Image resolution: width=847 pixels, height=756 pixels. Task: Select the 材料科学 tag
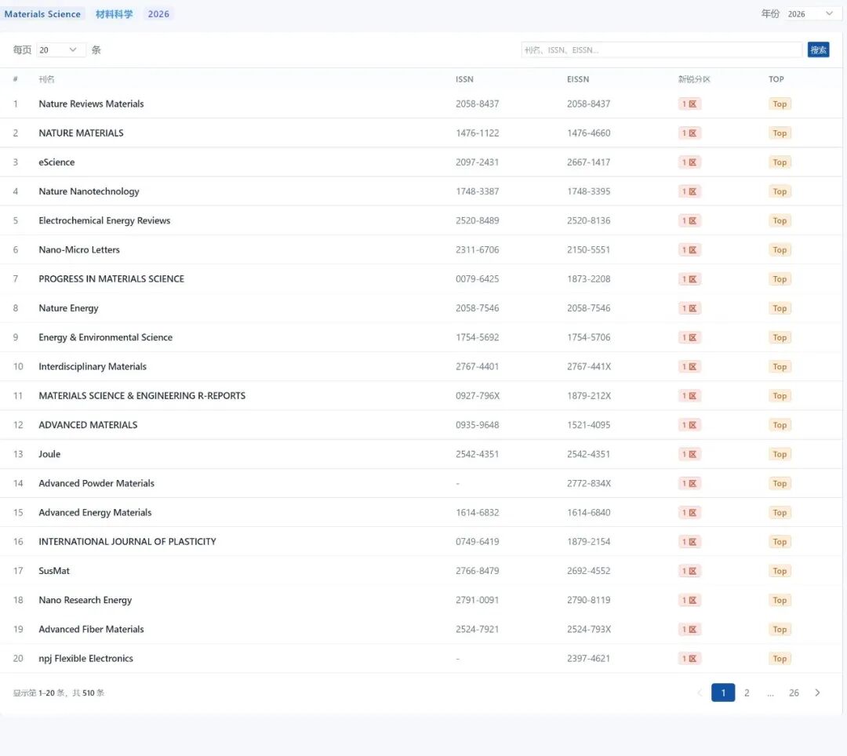(115, 14)
